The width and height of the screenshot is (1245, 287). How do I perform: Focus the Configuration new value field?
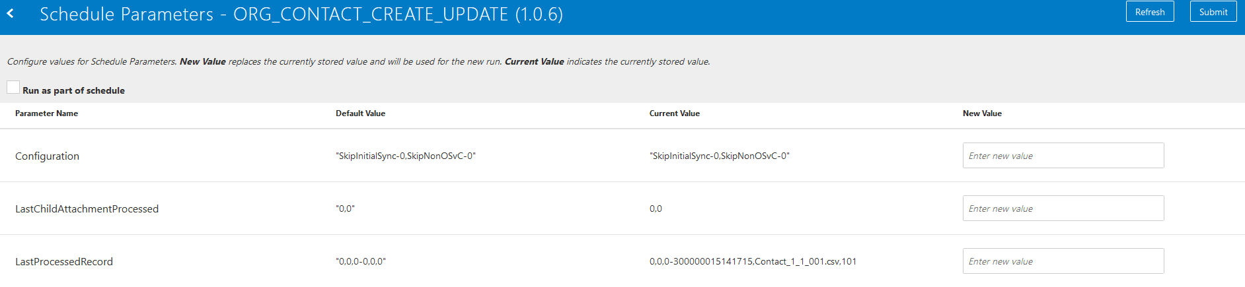[x=1063, y=156]
